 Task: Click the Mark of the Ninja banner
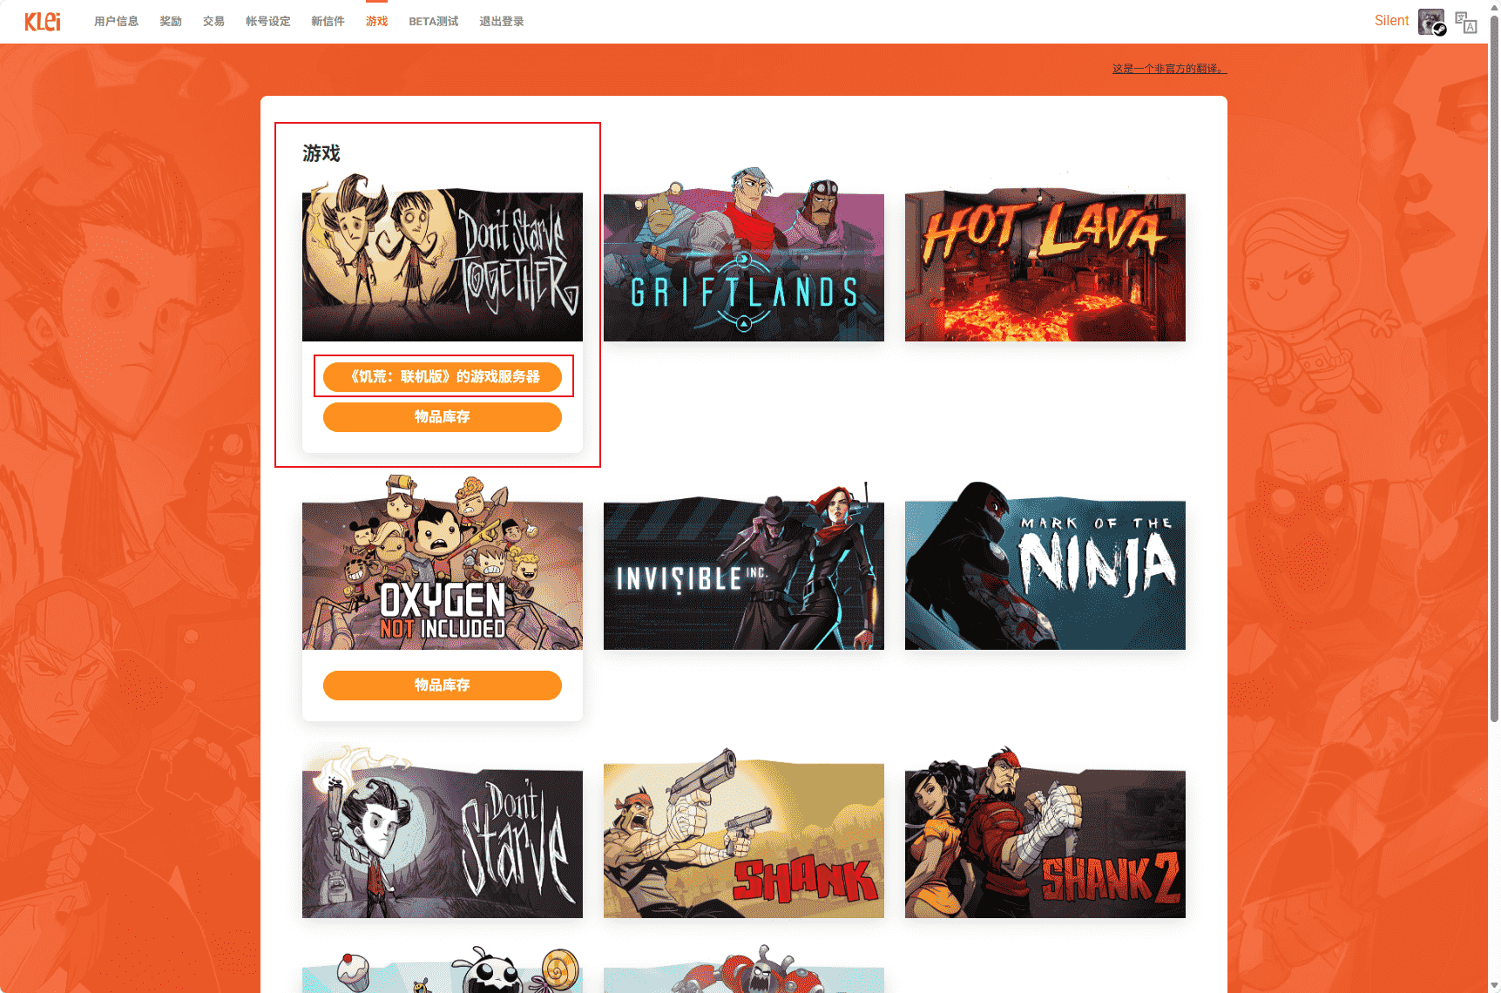(1045, 568)
